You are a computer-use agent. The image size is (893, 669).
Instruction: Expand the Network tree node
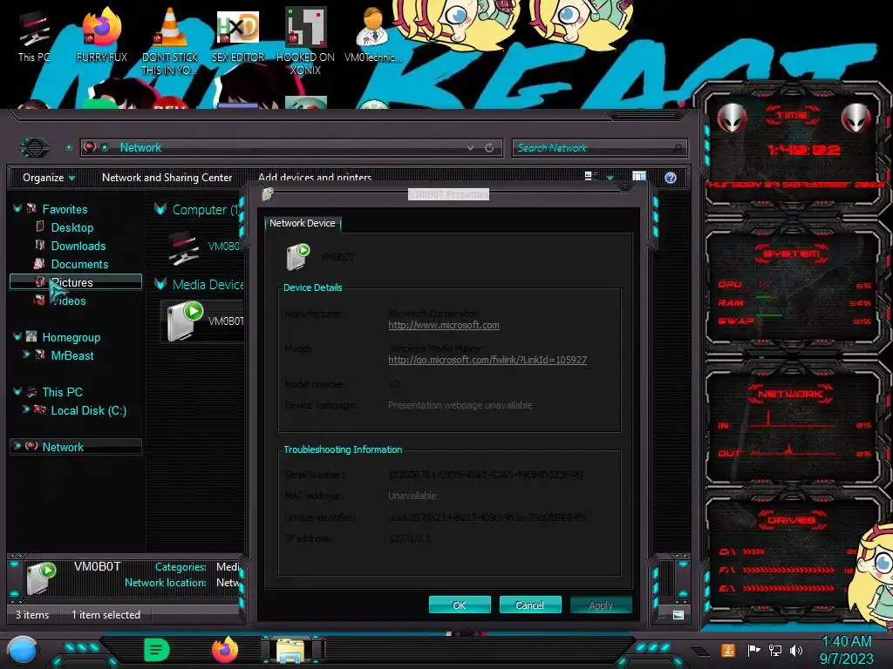17,446
